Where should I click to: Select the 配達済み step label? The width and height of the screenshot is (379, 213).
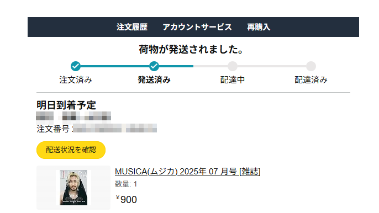coord(311,79)
